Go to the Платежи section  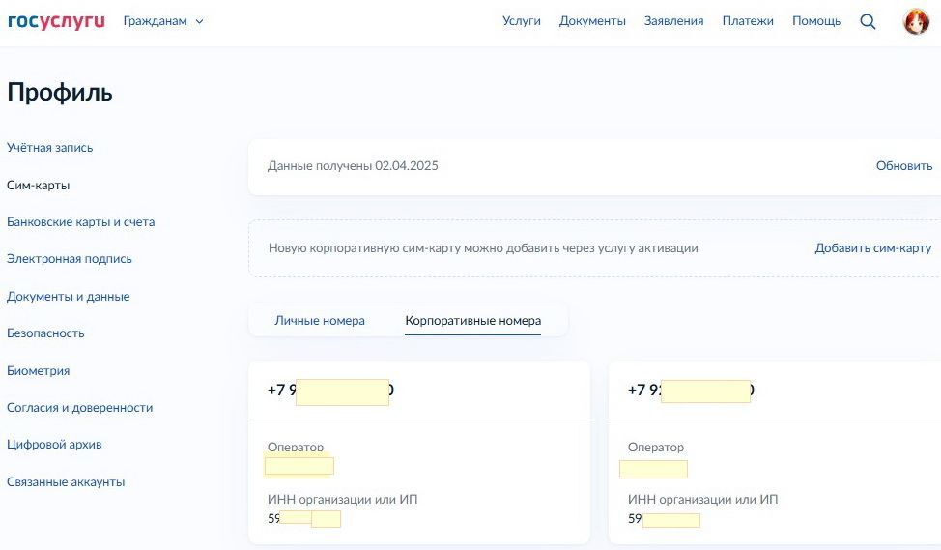point(748,21)
